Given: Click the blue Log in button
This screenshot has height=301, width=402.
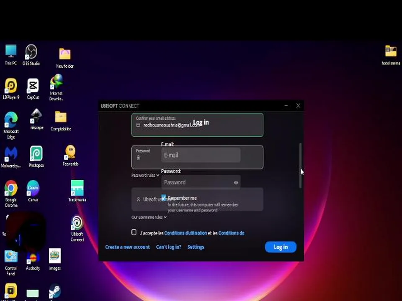Looking at the screenshot, I should [x=281, y=247].
